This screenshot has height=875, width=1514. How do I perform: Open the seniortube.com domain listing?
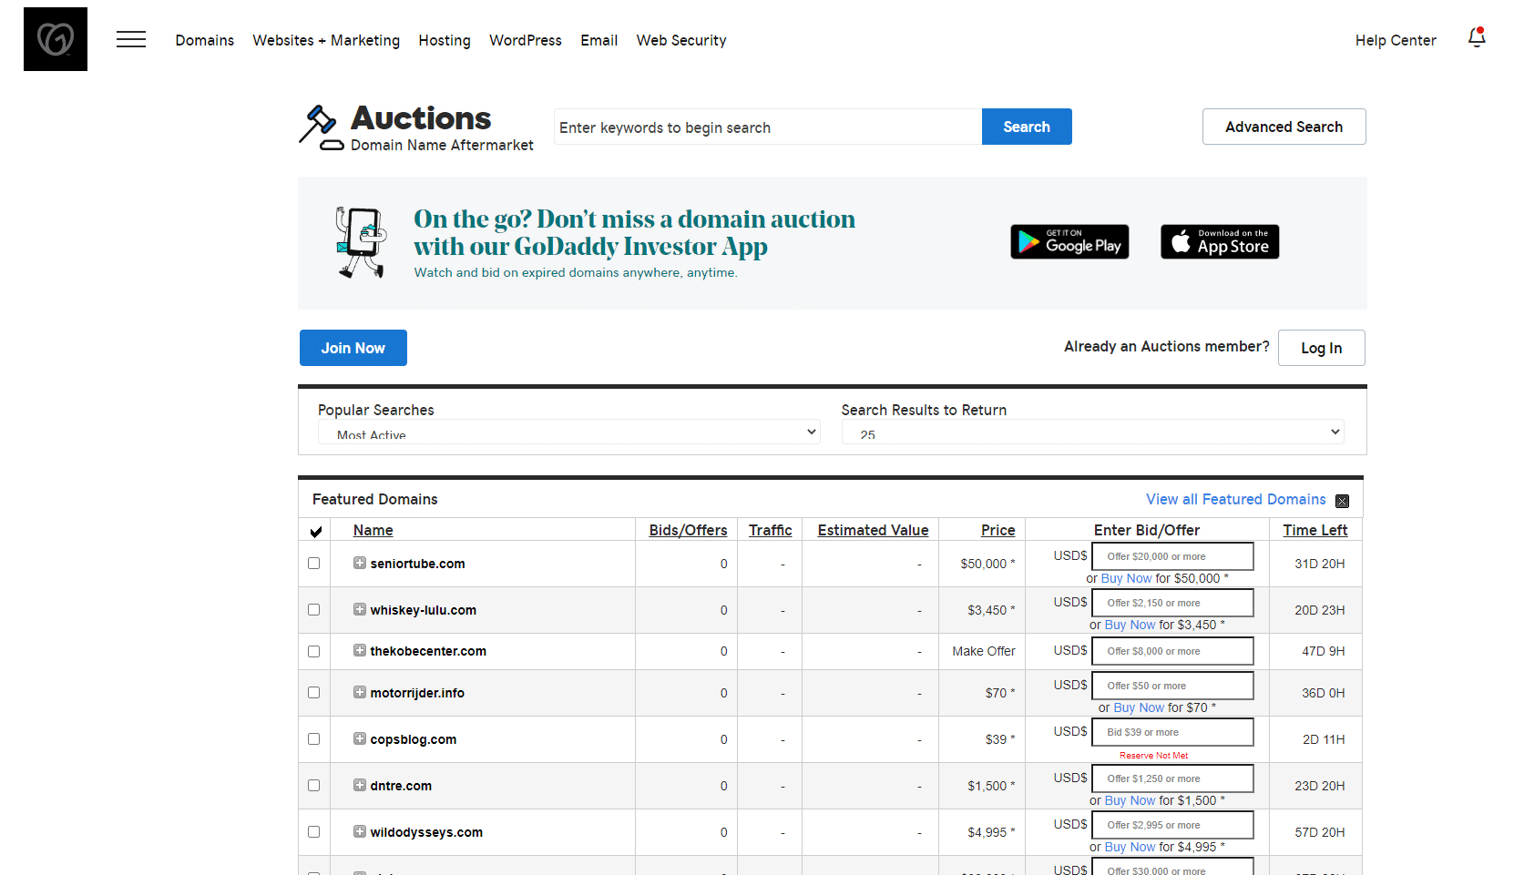pos(417,564)
